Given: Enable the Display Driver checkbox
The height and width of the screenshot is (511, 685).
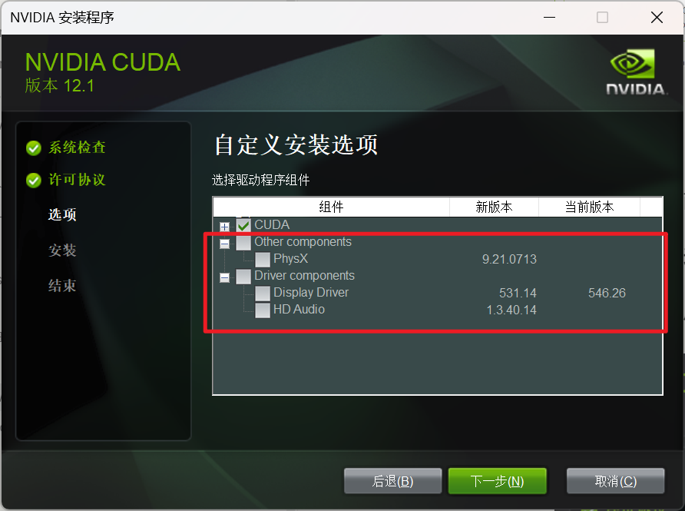Looking at the screenshot, I should pyautogui.click(x=263, y=294).
